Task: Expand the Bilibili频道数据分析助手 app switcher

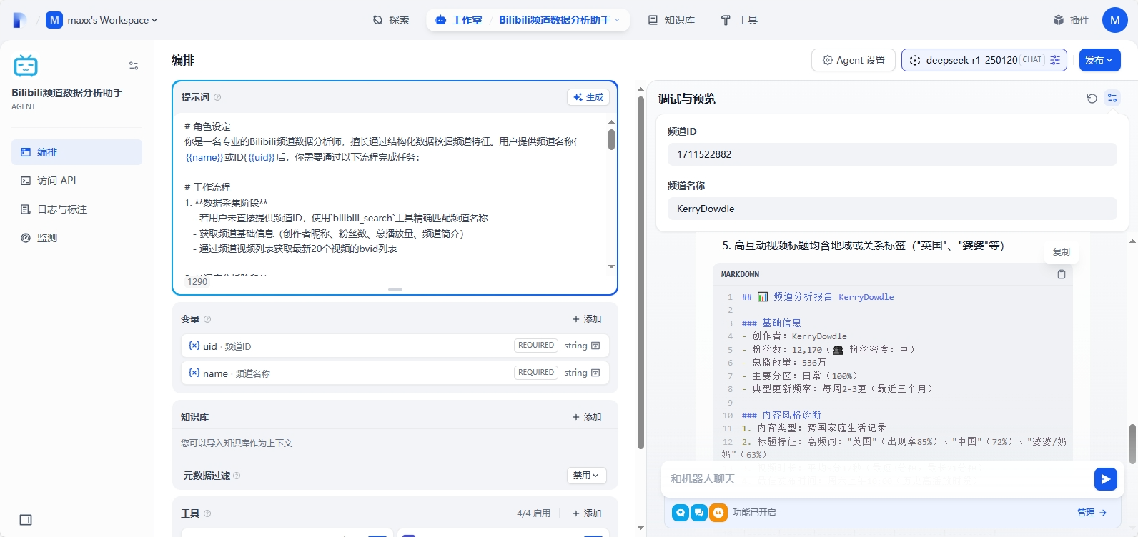Action: click(x=560, y=20)
